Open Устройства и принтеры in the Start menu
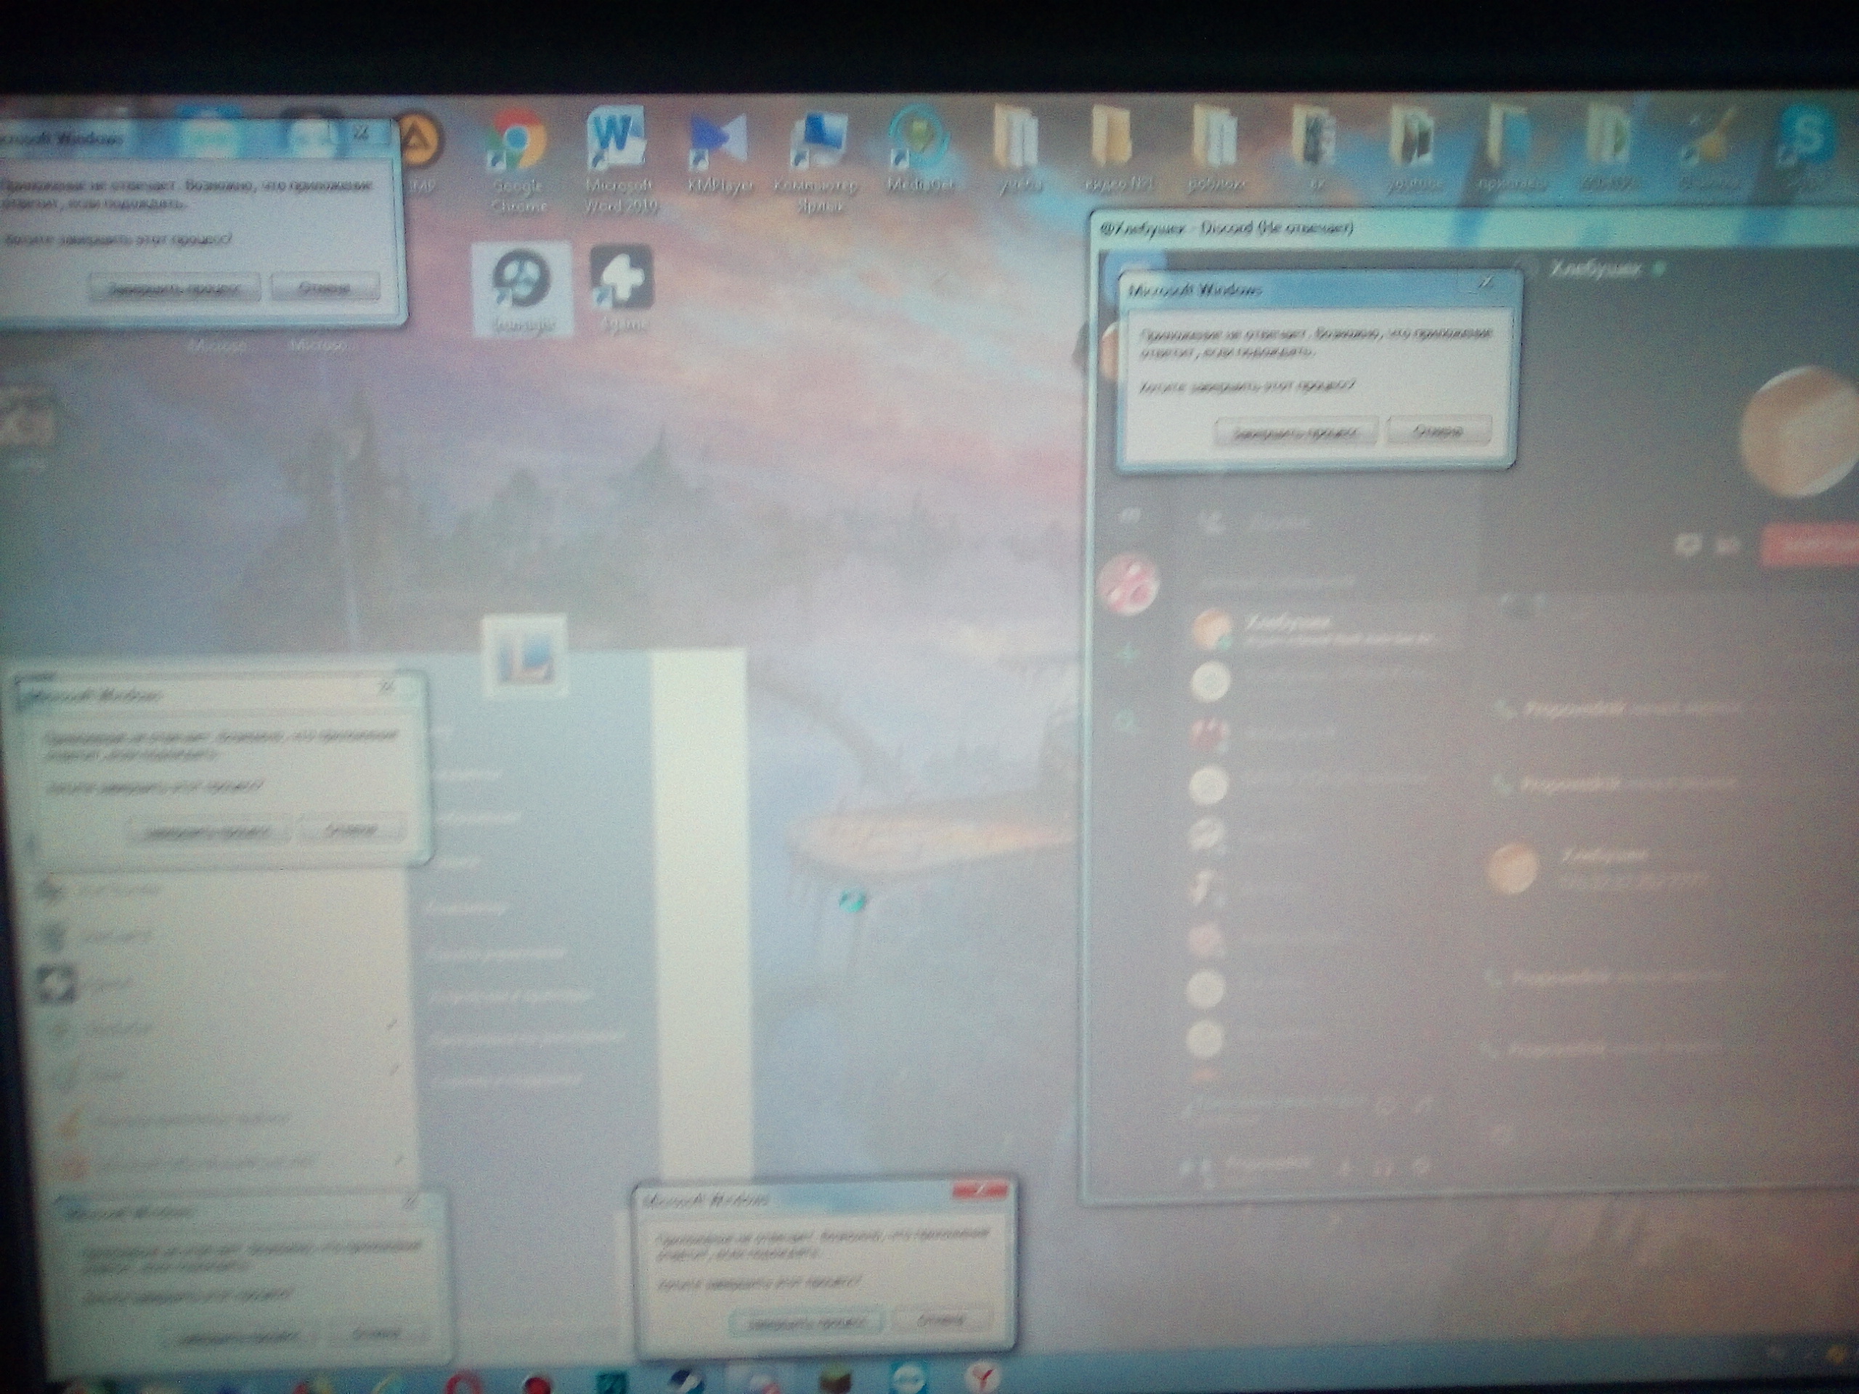 [510, 997]
